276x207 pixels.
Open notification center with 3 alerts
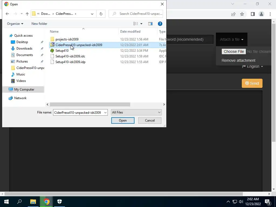click(268, 202)
